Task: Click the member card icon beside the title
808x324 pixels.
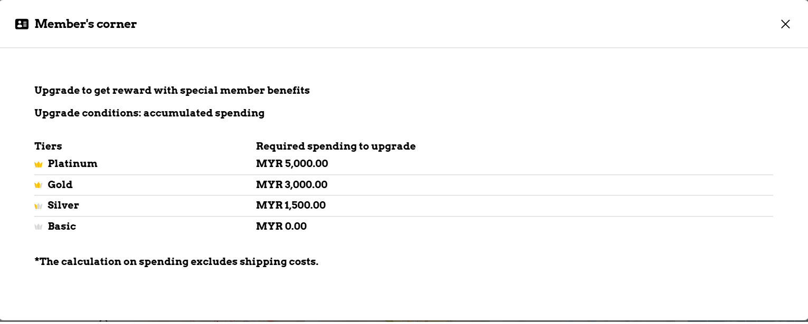Action: pos(22,24)
